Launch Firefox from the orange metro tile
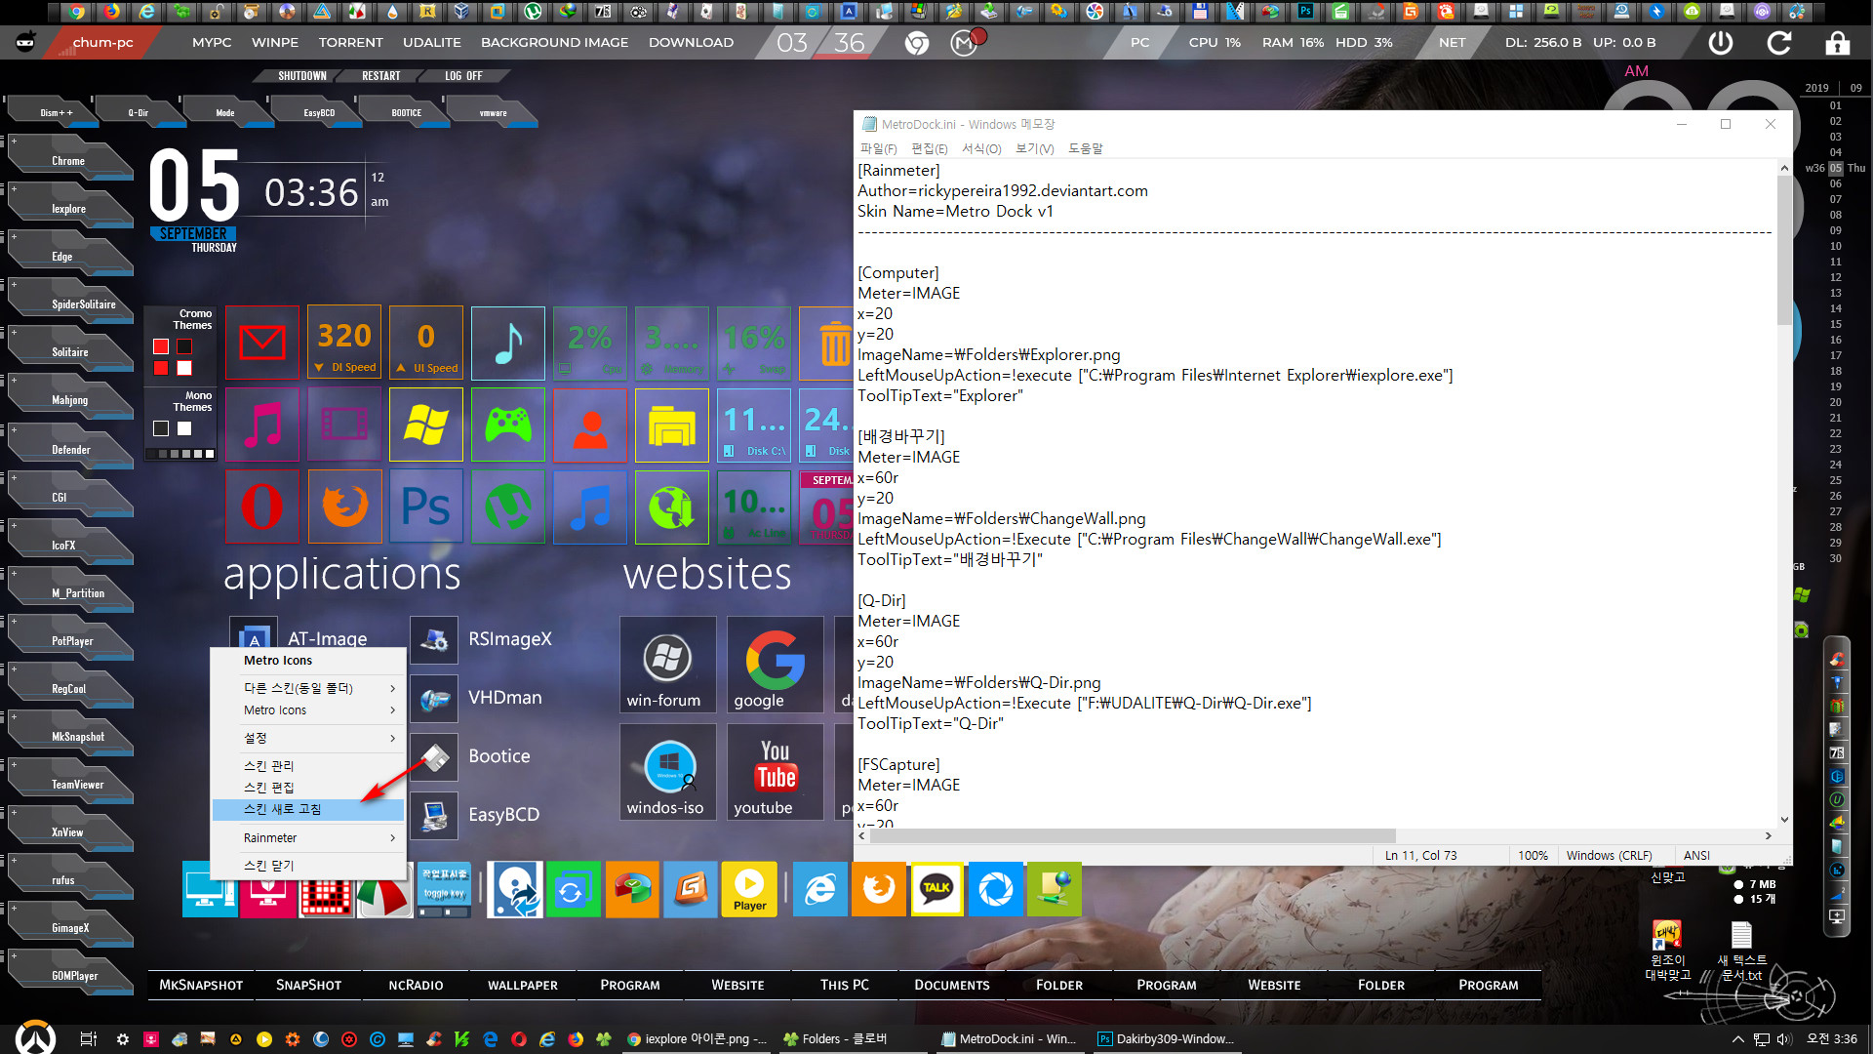 [344, 507]
